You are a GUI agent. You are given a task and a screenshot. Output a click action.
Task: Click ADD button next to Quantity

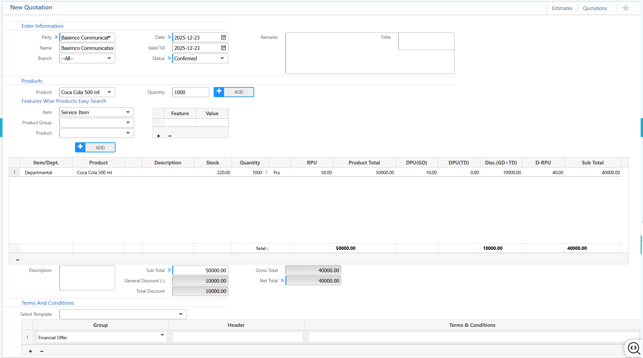234,92
